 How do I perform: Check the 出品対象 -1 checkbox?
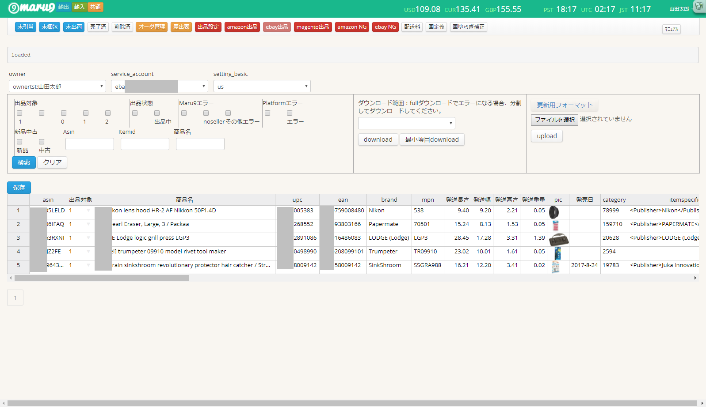tap(19, 113)
